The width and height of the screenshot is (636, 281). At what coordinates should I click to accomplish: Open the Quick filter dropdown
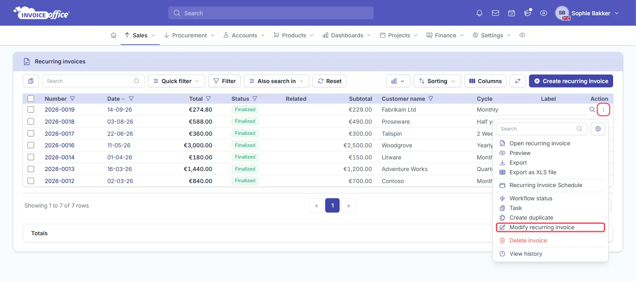pos(177,81)
